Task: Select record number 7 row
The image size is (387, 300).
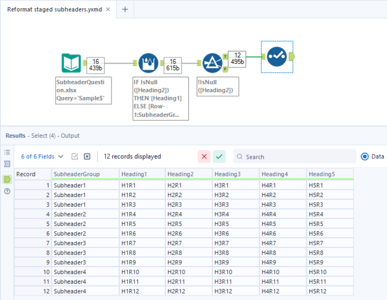Action: click(33, 243)
